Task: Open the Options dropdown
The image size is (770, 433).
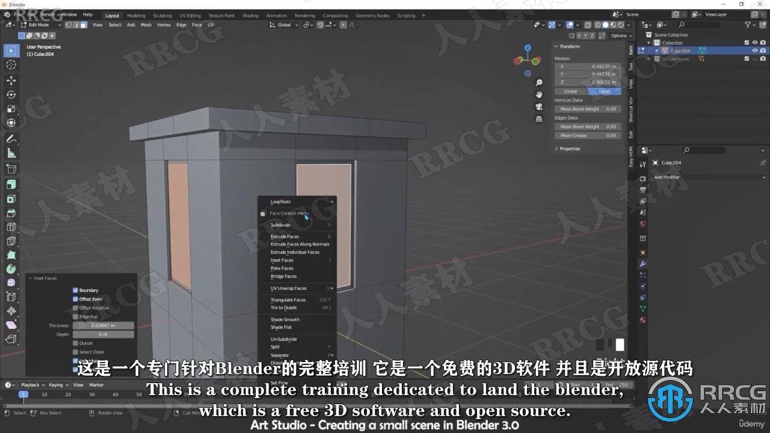Action: tap(620, 35)
